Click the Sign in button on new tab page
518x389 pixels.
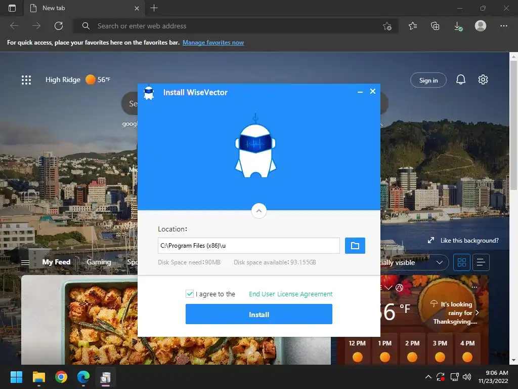click(428, 80)
